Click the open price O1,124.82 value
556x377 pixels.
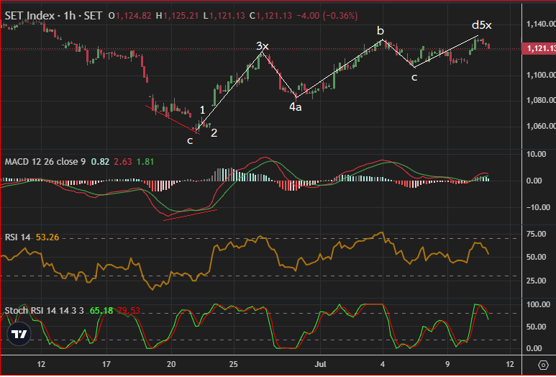[129, 16]
